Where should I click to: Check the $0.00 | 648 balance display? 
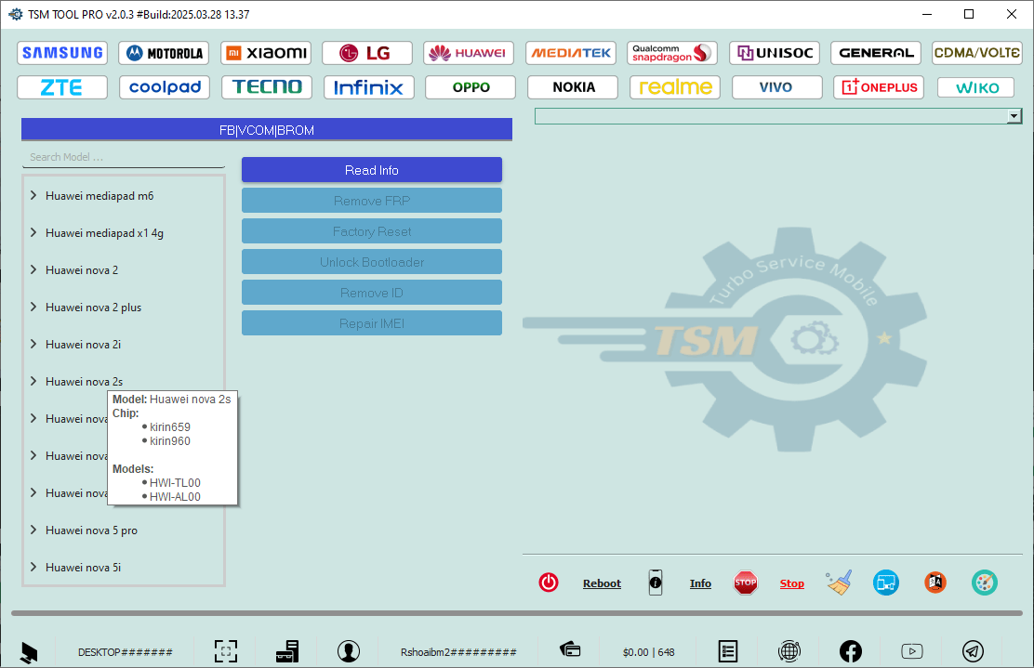(648, 651)
